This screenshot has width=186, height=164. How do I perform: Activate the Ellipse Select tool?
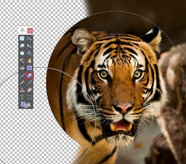22,53
